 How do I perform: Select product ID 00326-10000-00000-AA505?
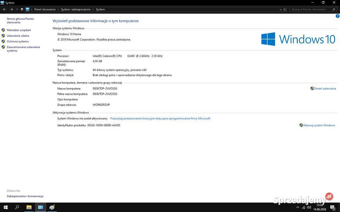(104, 125)
